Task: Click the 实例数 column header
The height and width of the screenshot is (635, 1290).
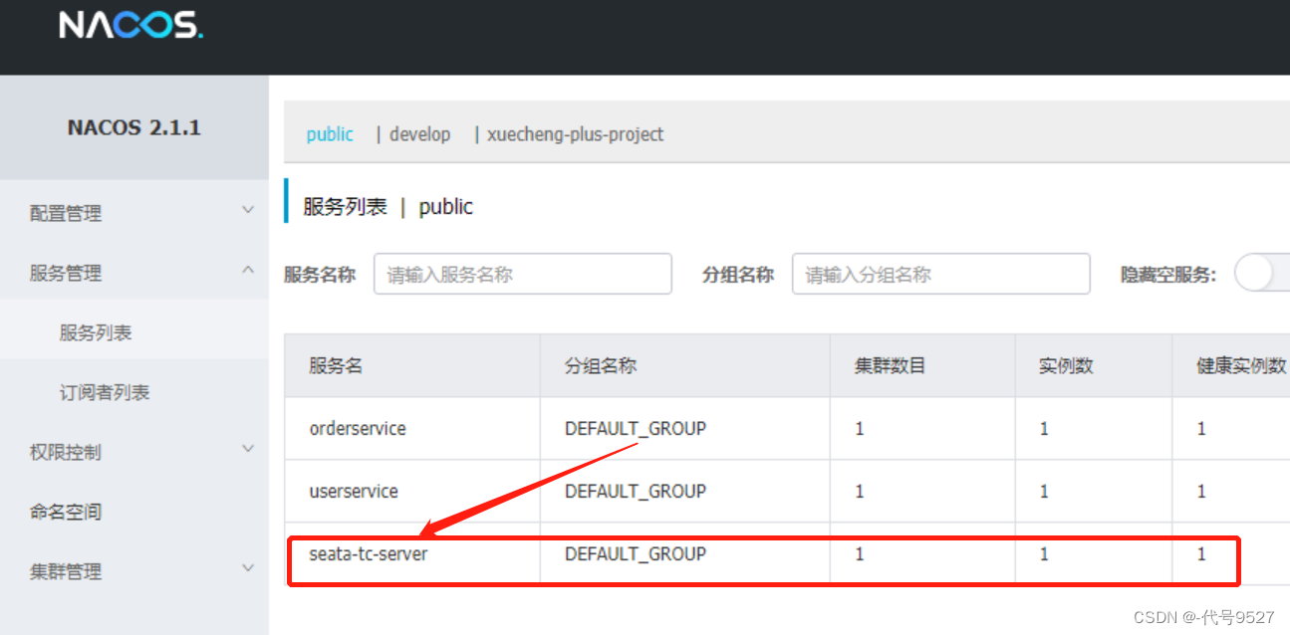Action: [1066, 366]
